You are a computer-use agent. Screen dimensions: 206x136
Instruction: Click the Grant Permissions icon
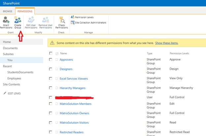(6, 20)
